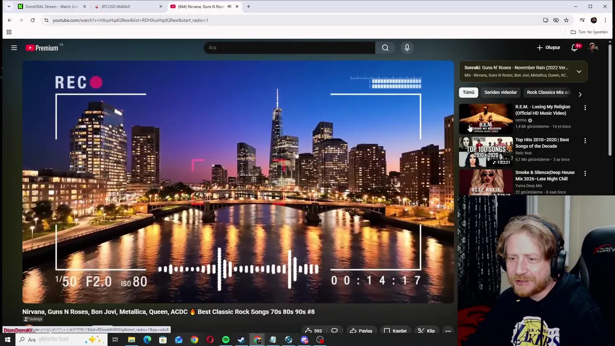Open Task View on the taskbar
The height and width of the screenshot is (346, 615).
tap(115, 340)
